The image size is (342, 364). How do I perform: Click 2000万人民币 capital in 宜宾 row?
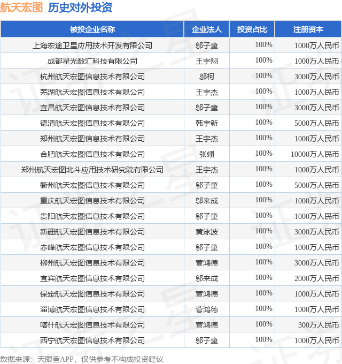317,278
